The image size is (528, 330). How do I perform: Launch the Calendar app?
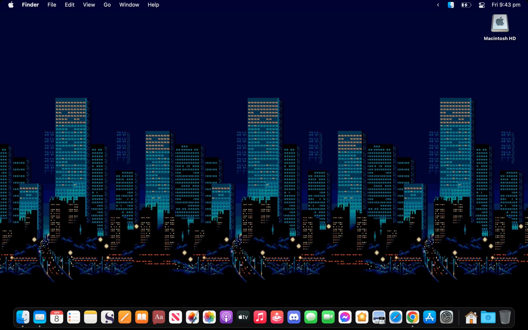pyautogui.click(x=56, y=317)
